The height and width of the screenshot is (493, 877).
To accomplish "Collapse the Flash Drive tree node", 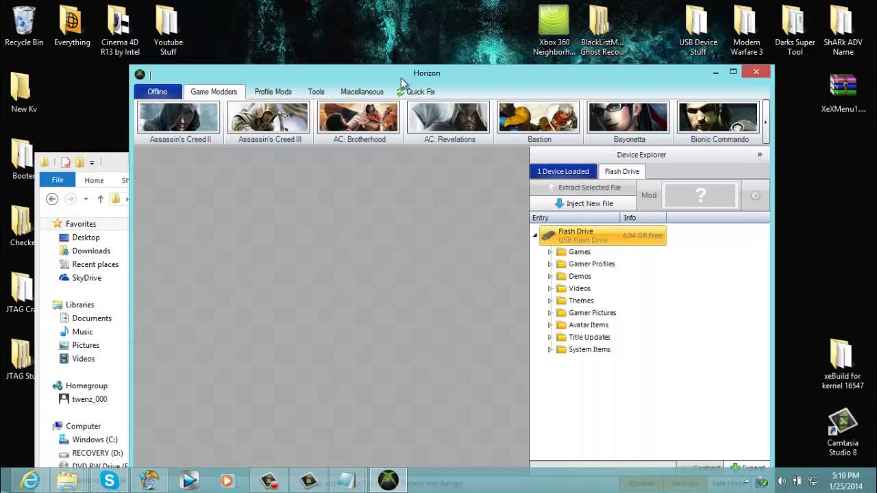I will (x=535, y=236).
